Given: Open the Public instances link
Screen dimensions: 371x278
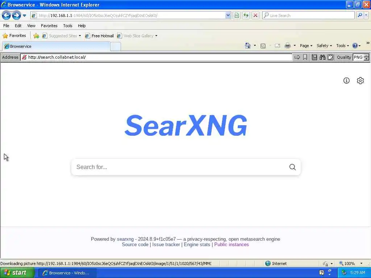Looking at the screenshot, I should tap(232, 245).
